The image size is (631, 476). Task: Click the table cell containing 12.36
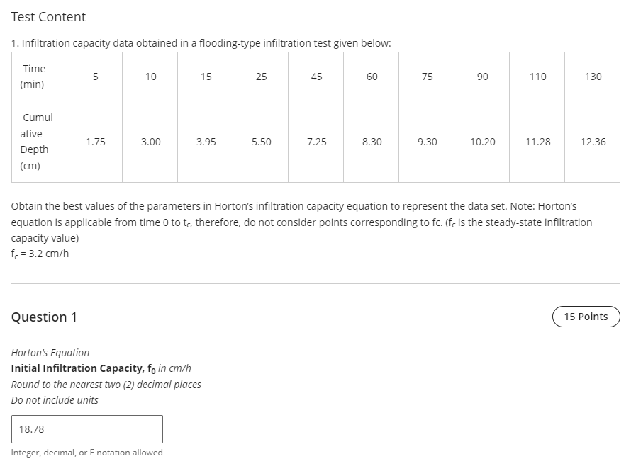(592, 141)
